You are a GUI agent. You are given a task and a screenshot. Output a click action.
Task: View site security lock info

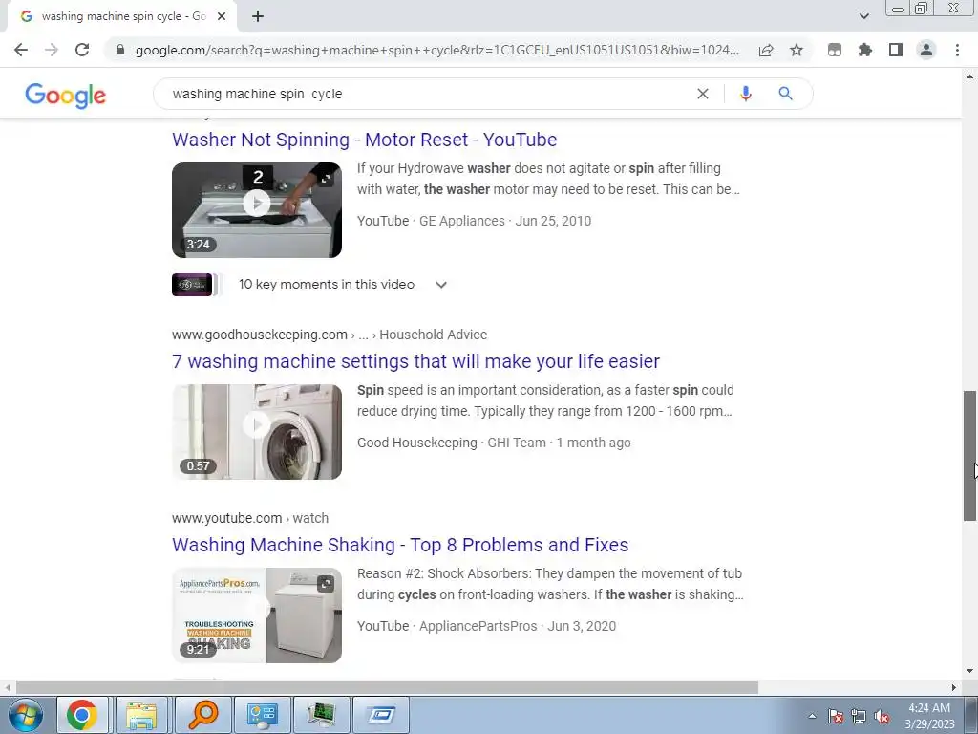pos(120,50)
